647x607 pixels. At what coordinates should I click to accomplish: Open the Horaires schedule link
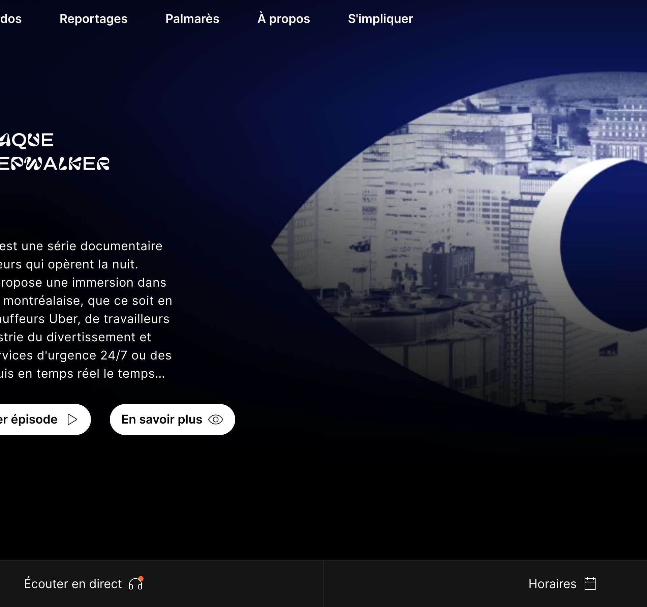point(552,584)
